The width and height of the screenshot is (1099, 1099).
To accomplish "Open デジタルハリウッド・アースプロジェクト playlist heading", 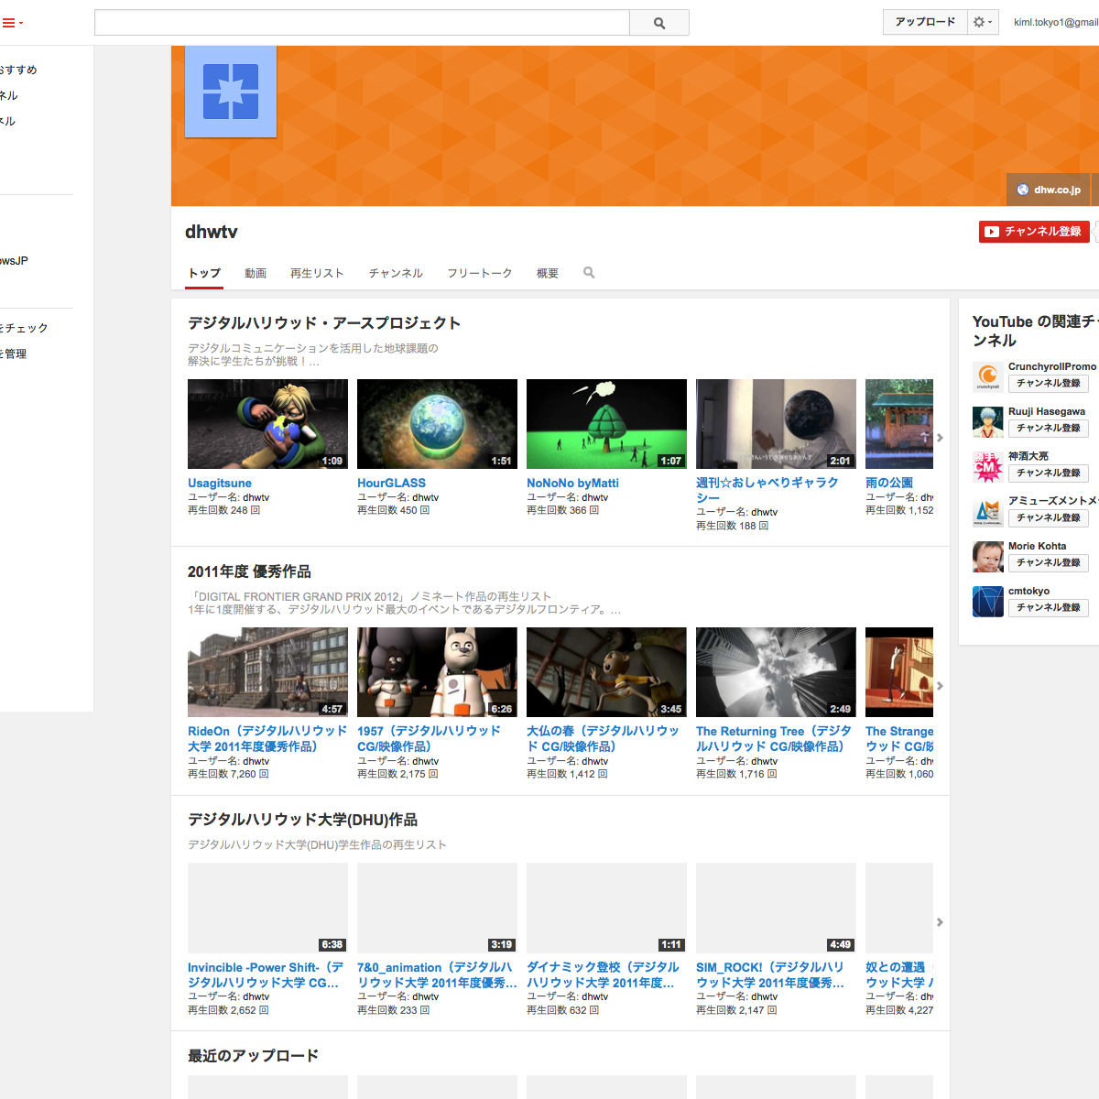I will [x=324, y=323].
